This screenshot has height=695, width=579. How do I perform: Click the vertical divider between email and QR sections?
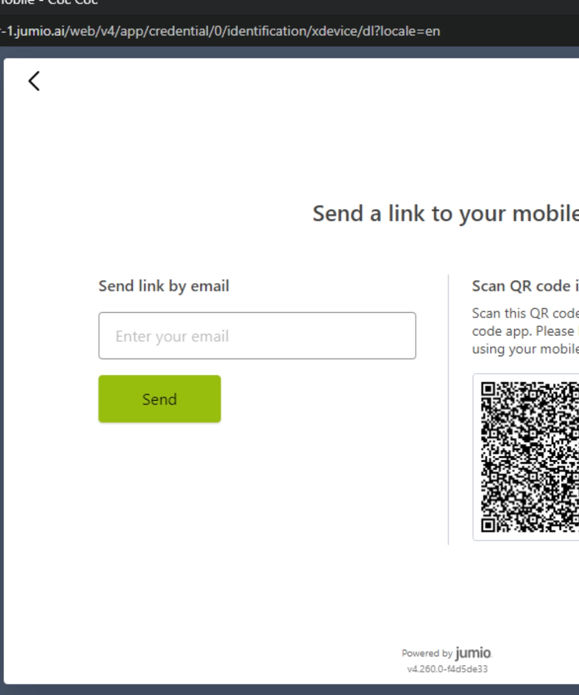pyautogui.click(x=449, y=409)
